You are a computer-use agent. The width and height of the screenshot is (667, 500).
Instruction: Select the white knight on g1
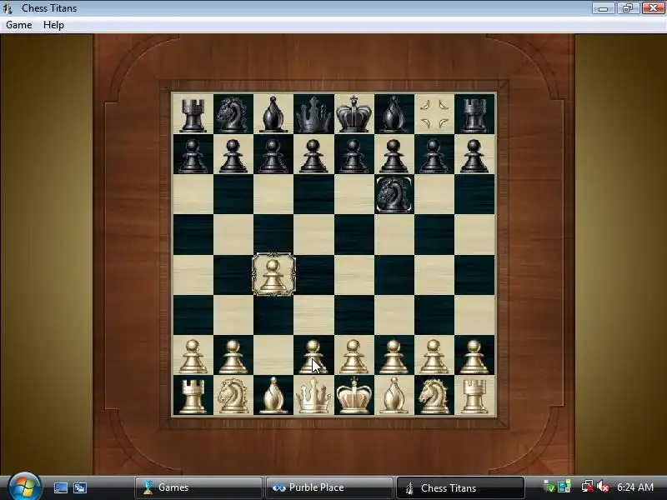click(434, 397)
